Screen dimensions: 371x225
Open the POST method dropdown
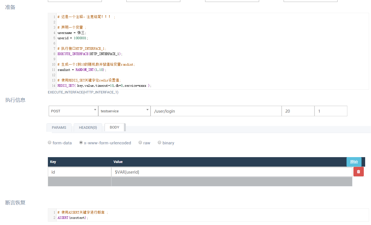pos(73,111)
